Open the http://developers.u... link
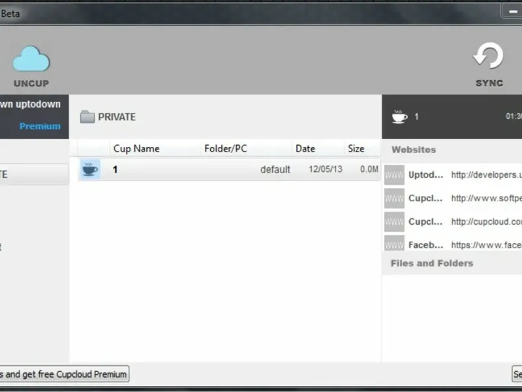This screenshot has height=392, width=522. (486, 175)
